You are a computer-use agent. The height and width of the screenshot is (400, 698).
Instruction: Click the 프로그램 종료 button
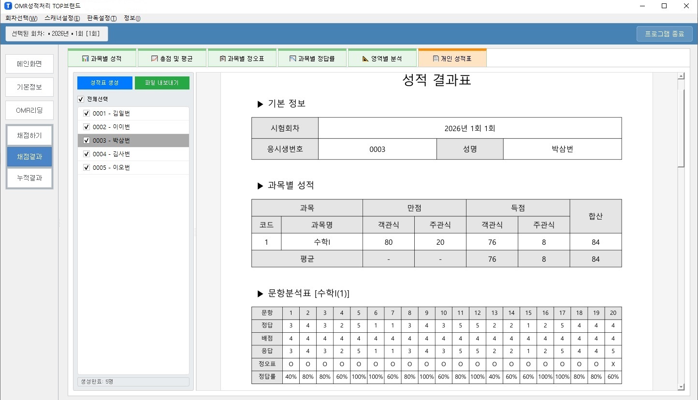tap(664, 34)
